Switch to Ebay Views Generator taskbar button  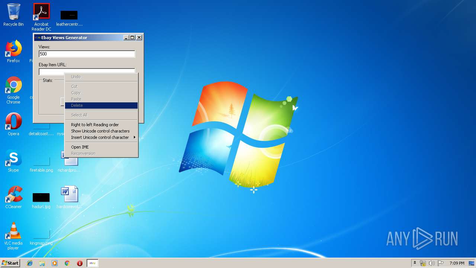click(93, 263)
